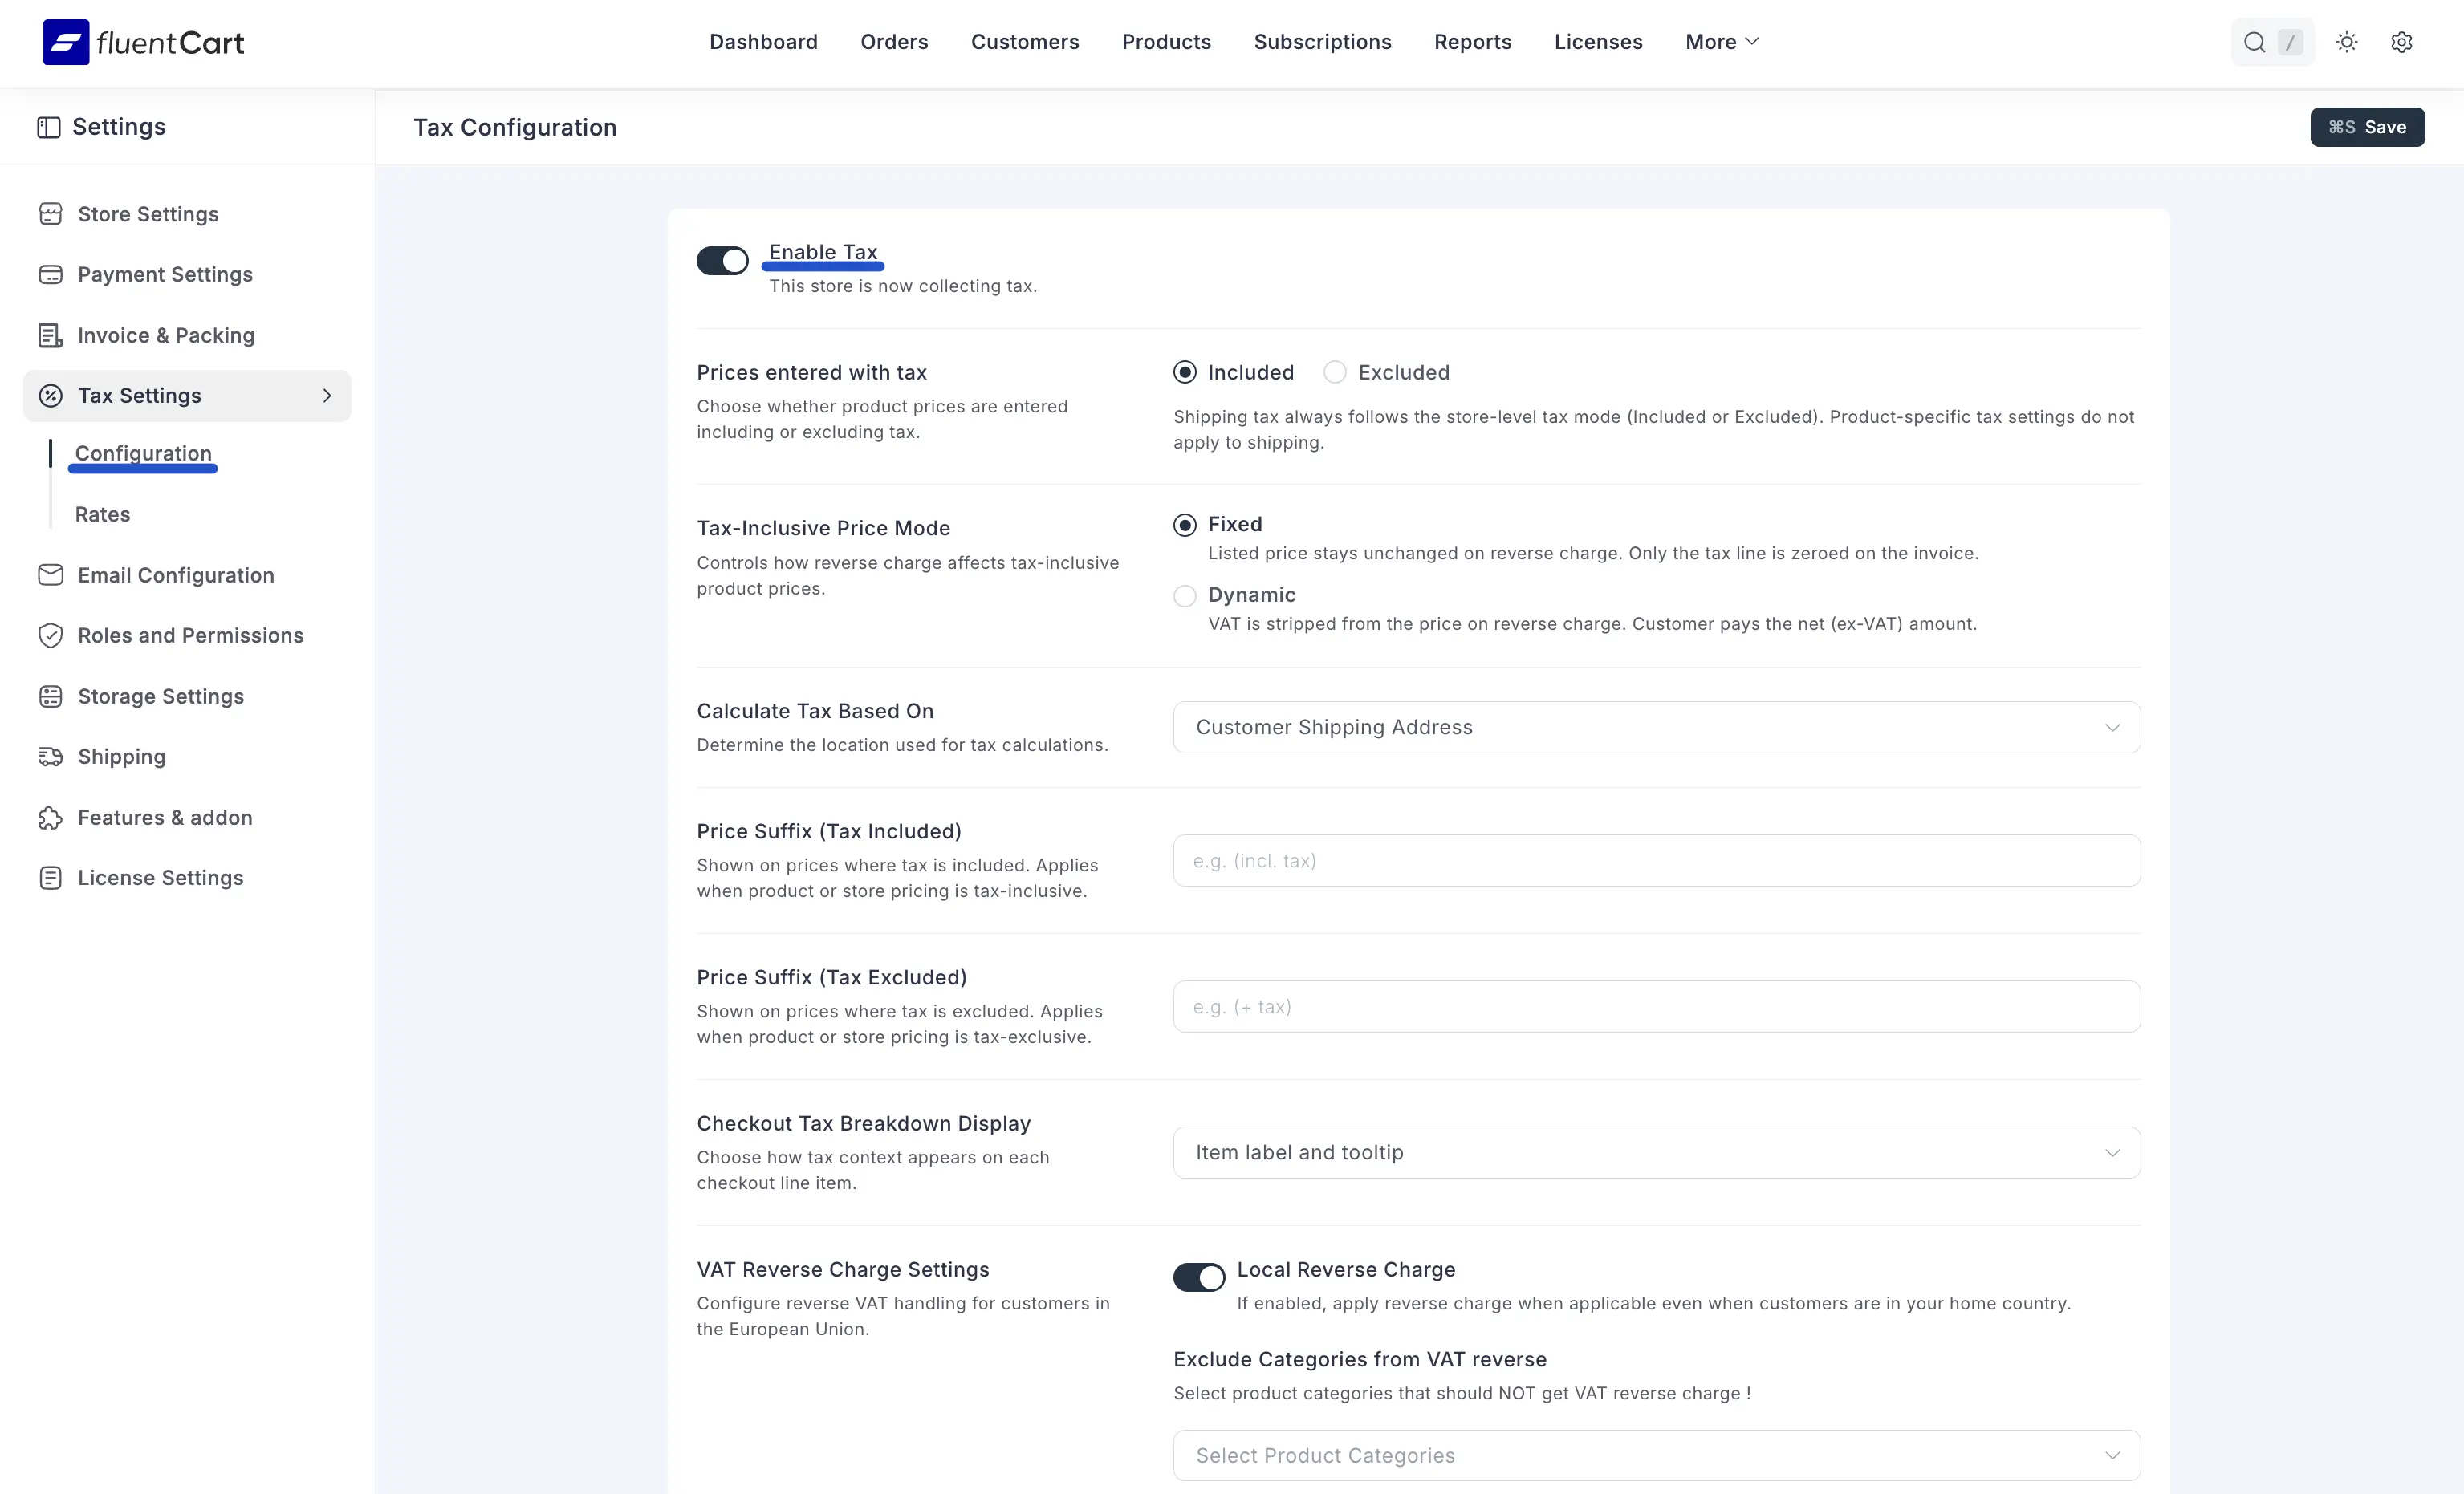This screenshot has height=1494, width=2464.
Task: Open the Rates sub-item under Tax Settings
Action: click(102, 514)
